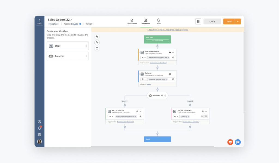This screenshot has width=279, height=163.
Task: Zoom in on the workflow canvas
Action: [x=97, y=37]
